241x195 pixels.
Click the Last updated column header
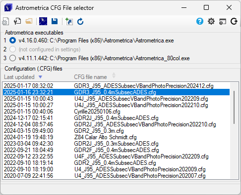(x=19, y=77)
